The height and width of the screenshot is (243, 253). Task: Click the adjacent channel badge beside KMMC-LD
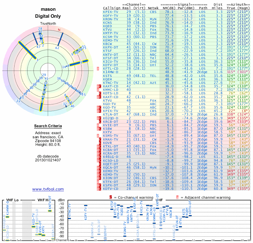coord(98,90)
